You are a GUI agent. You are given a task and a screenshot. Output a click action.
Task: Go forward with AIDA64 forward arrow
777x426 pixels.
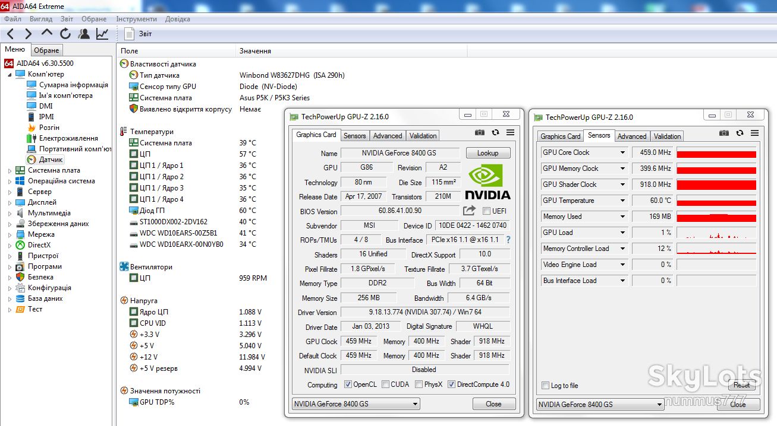[x=28, y=34]
